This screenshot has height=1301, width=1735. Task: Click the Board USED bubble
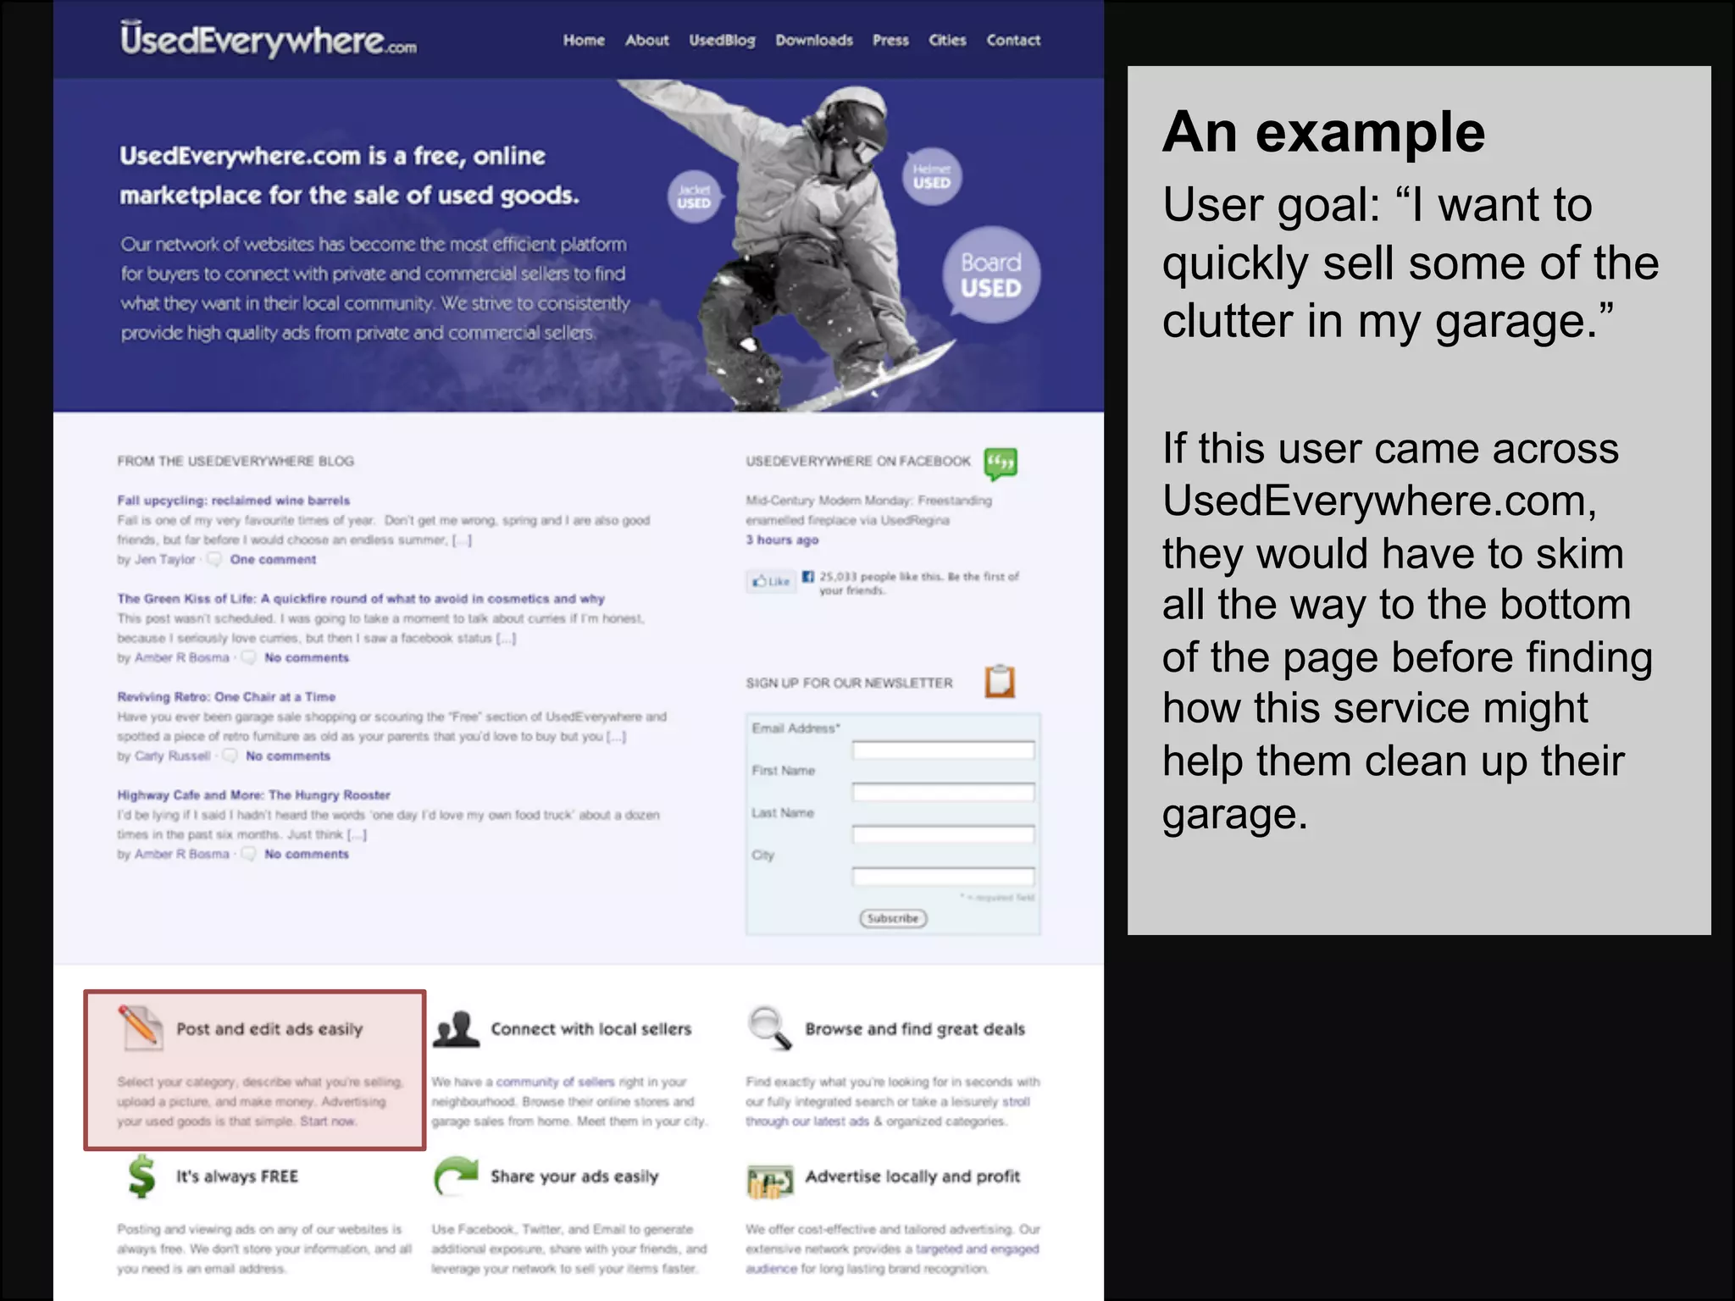pos(990,274)
